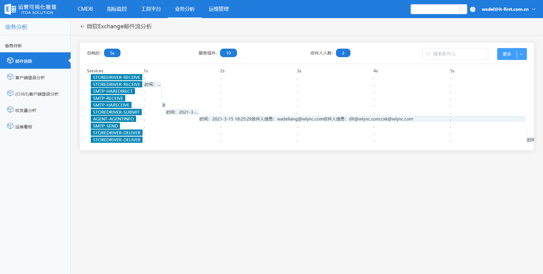Select the SMTP-HARECEIVE service label
The image size is (543, 274).
tap(111, 105)
